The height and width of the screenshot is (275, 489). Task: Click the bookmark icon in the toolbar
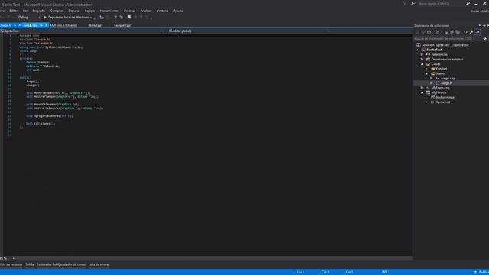[129, 17]
